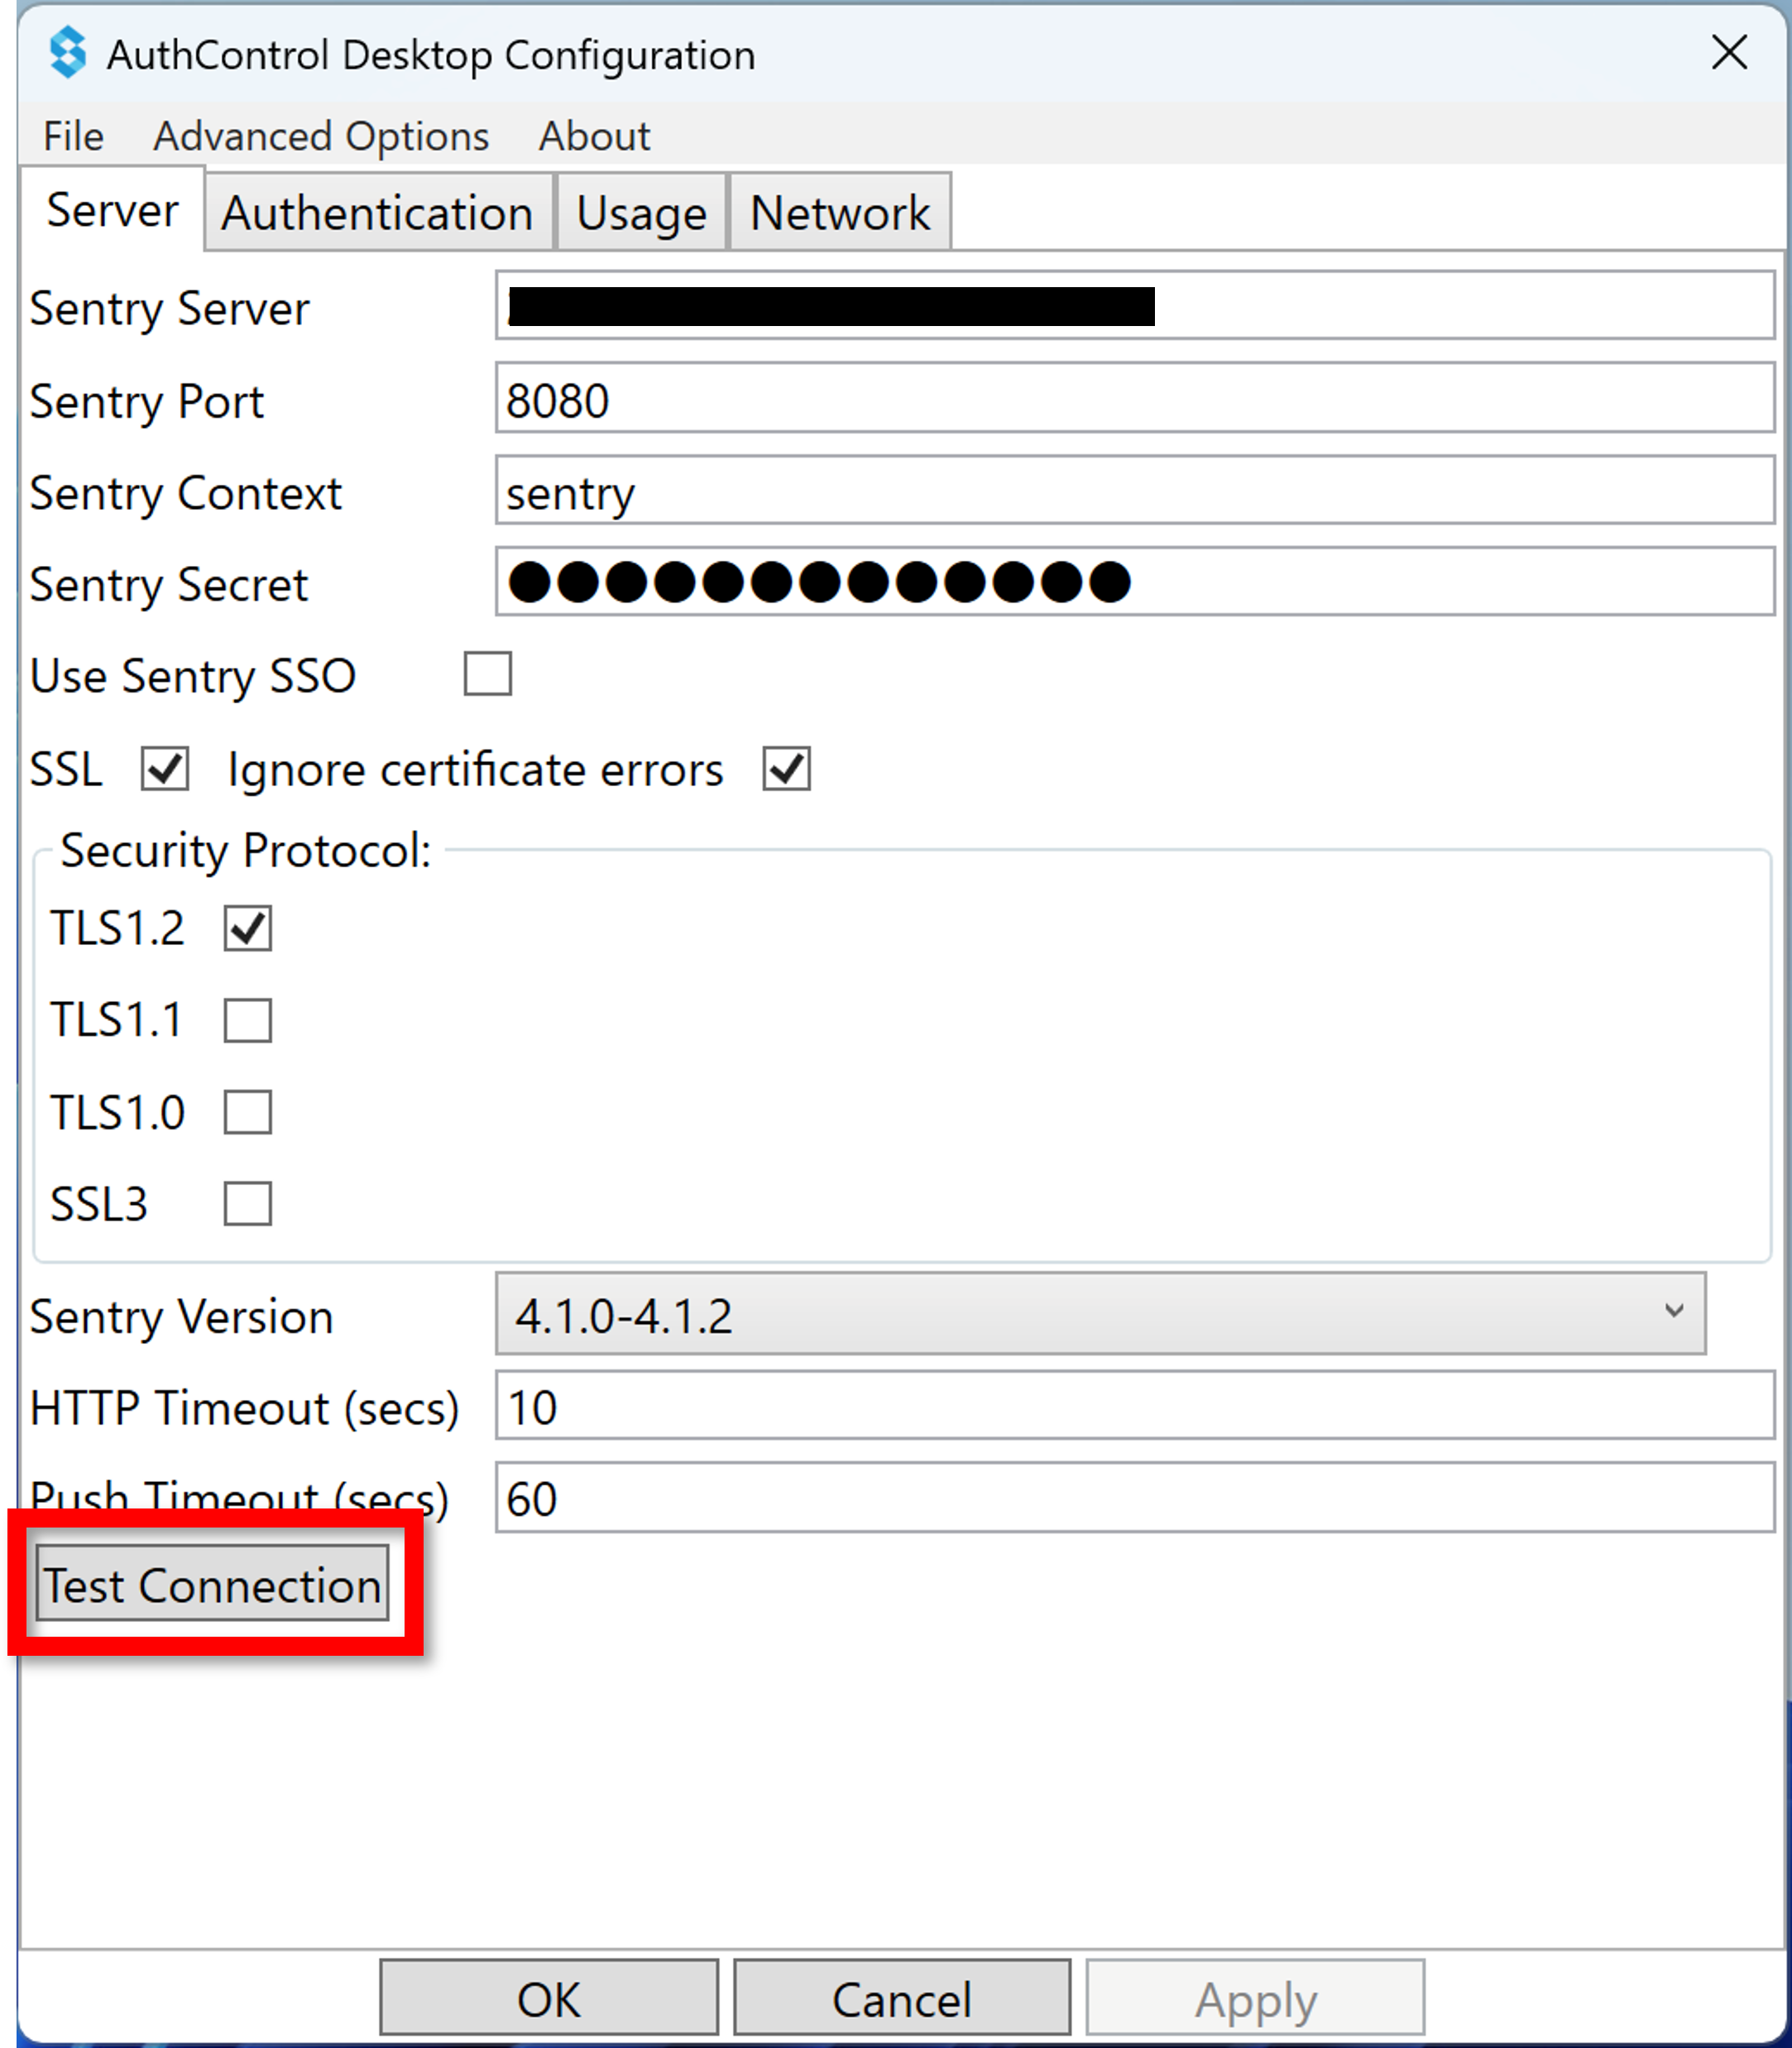
Task: Enable the TLS1.0 protocol checkbox
Action: [x=248, y=1112]
